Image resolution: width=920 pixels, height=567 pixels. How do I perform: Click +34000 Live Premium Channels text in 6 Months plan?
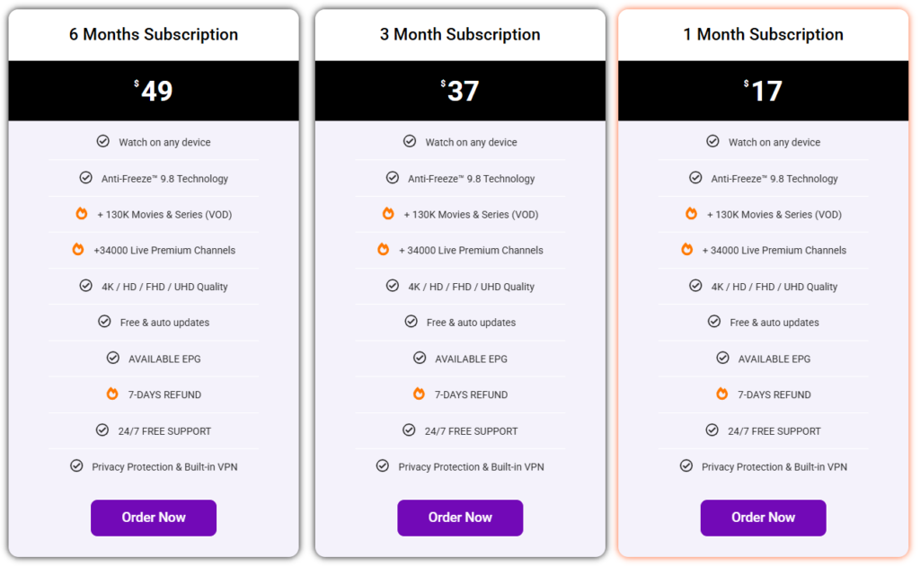point(164,251)
